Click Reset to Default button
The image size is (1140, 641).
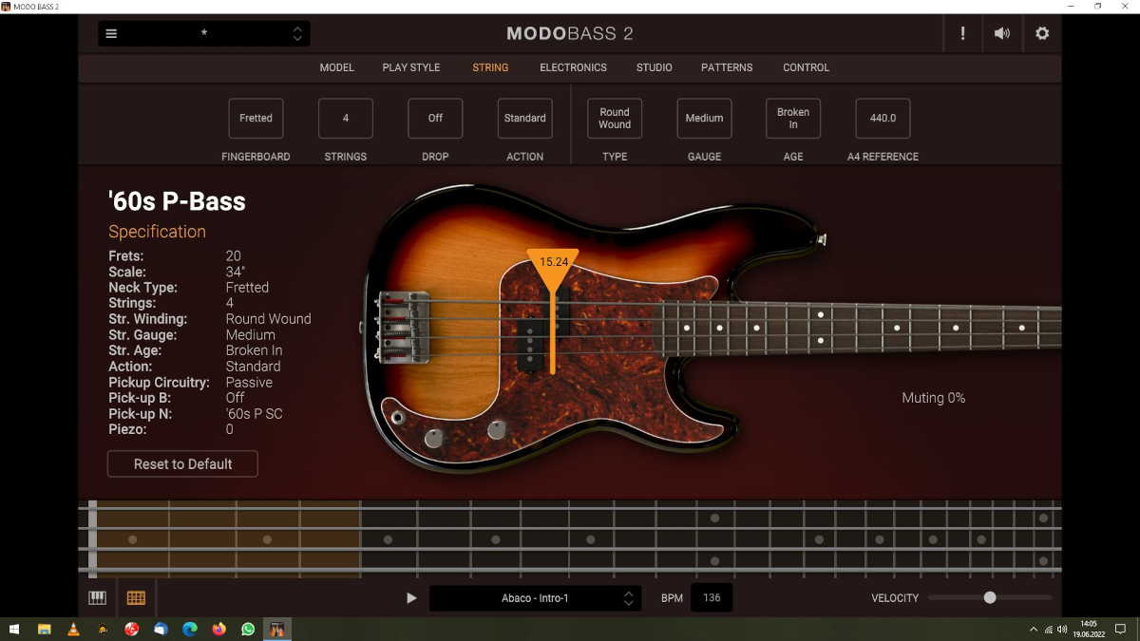(x=182, y=463)
